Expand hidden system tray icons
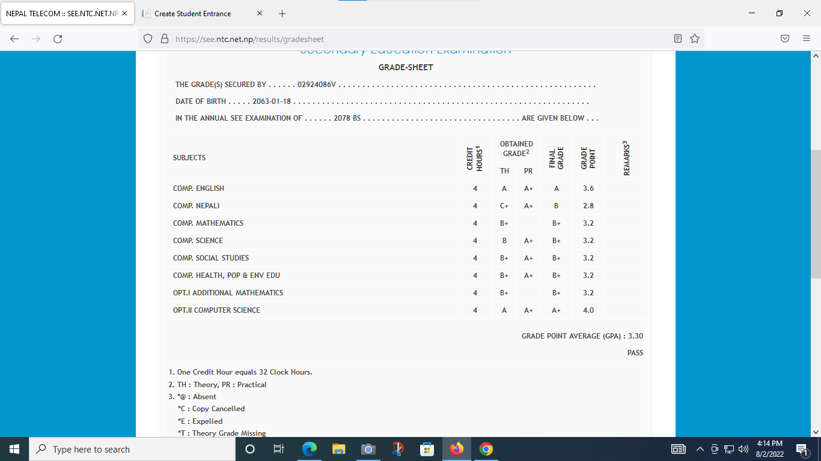 pyautogui.click(x=700, y=449)
